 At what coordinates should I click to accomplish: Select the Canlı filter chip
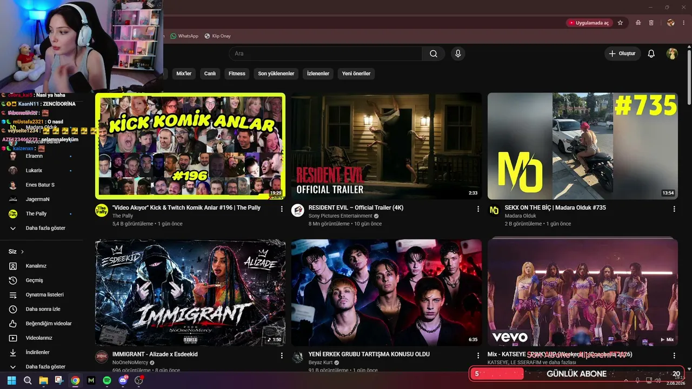[210, 73]
